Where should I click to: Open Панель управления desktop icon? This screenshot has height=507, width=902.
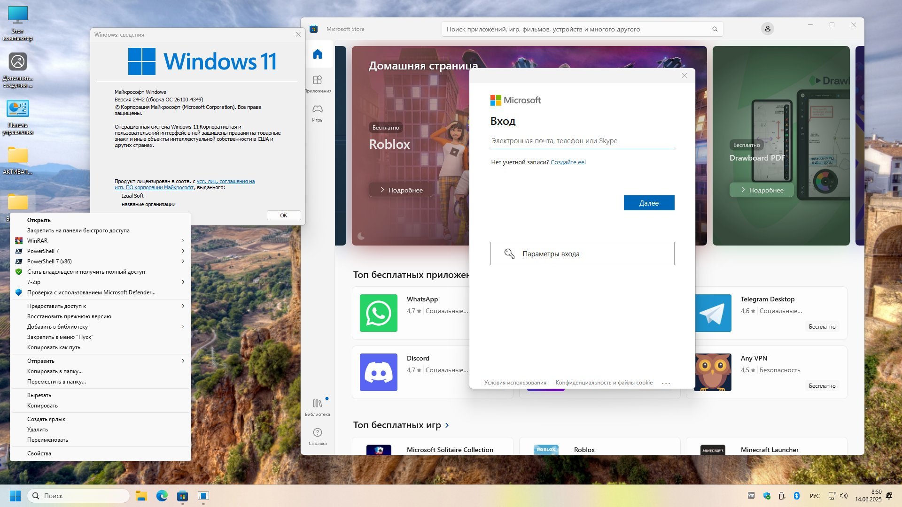[x=18, y=117]
